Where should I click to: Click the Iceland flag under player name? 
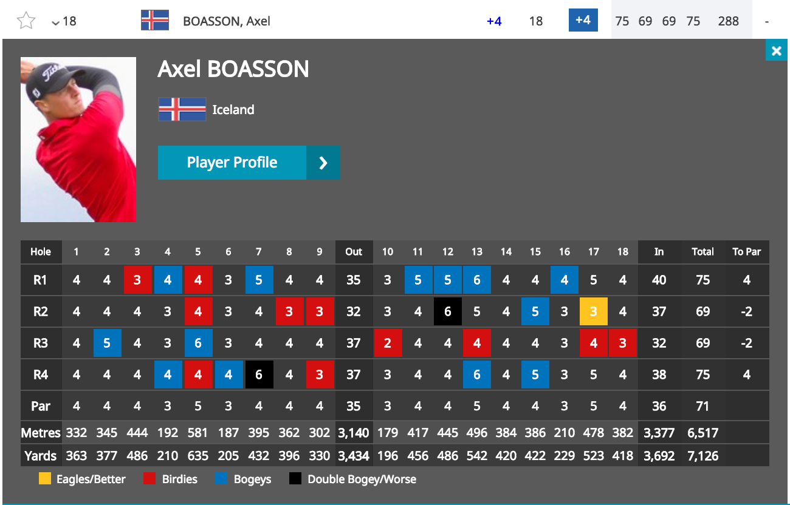coord(182,110)
